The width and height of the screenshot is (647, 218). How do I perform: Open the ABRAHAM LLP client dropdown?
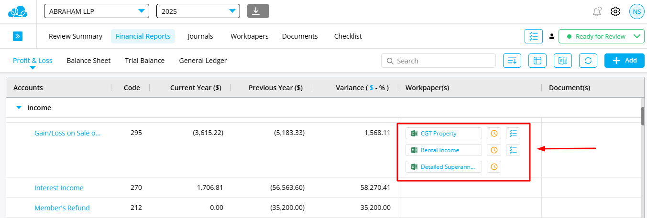[x=96, y=11]
